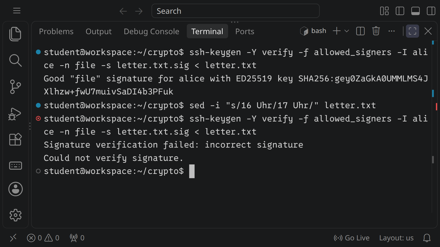The height and width of the screenshot is (247, 440).
Task: Open the terminal panel more actions menu
Action: 391,31
